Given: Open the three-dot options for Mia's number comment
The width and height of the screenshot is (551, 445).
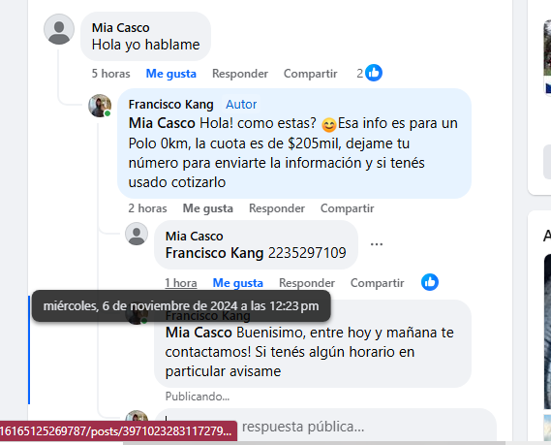Looking at the screenshot, I should pyautogui.click(x=377, y=244).
